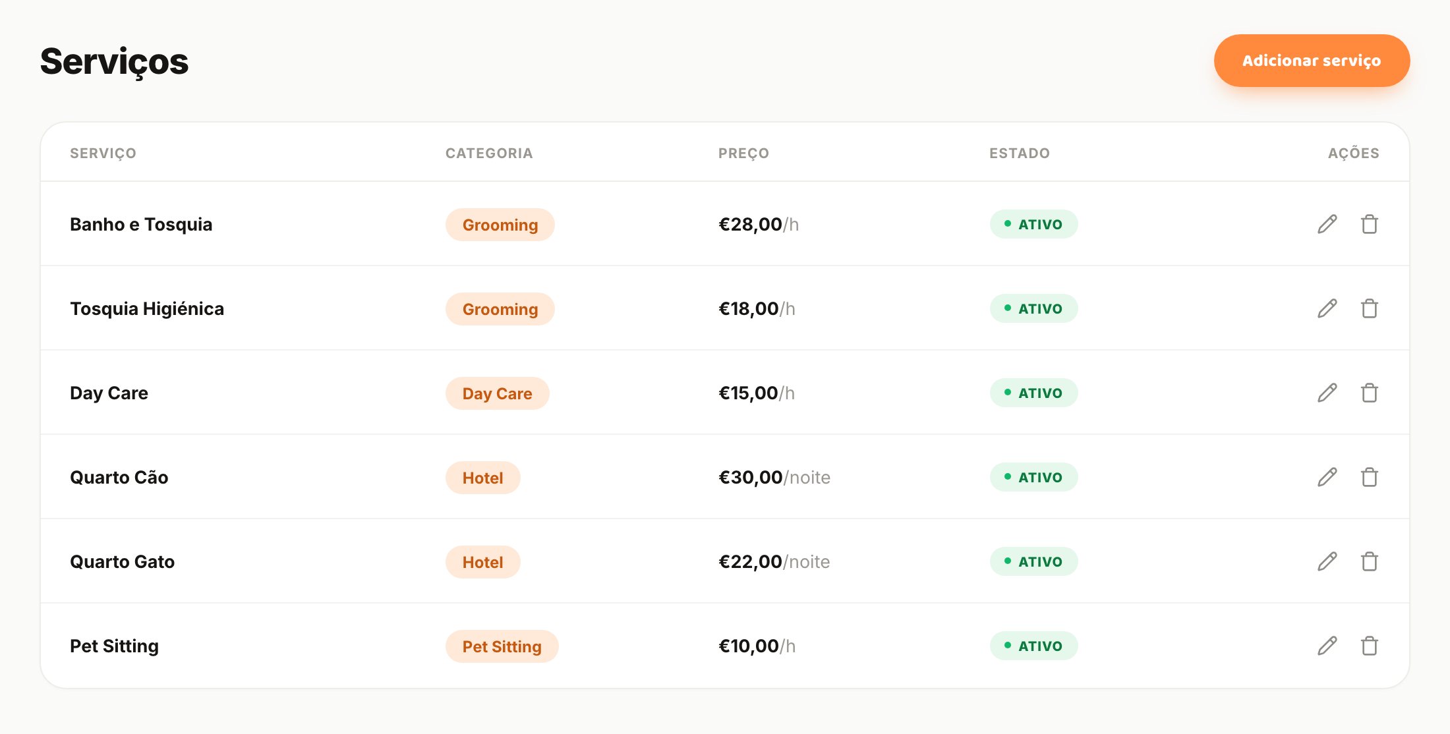Click the pencil icon for Day Care

pos(1327,393)
